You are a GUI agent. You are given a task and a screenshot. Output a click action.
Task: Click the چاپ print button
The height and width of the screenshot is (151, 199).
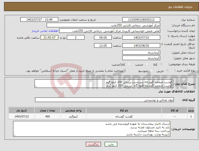[111, 144]
